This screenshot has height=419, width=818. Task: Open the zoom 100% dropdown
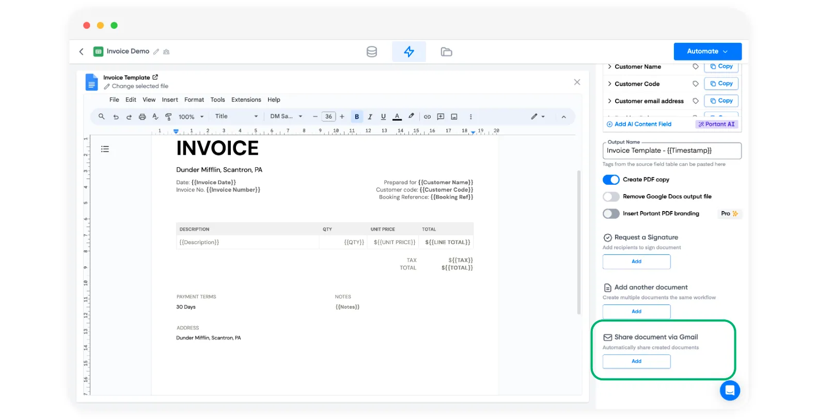(191, 117)
